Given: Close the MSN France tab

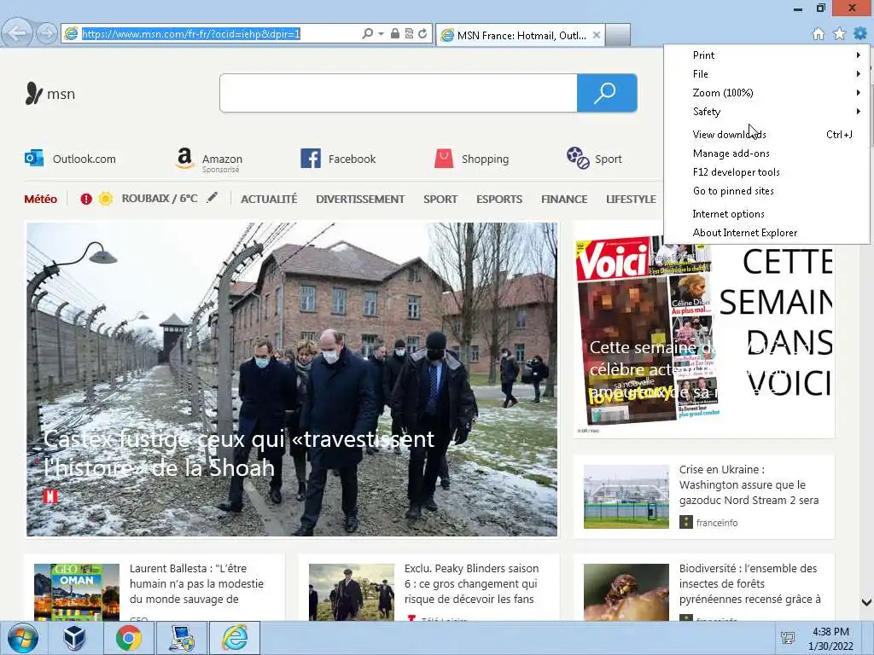Looking at the screenshot, I should 597,35.
